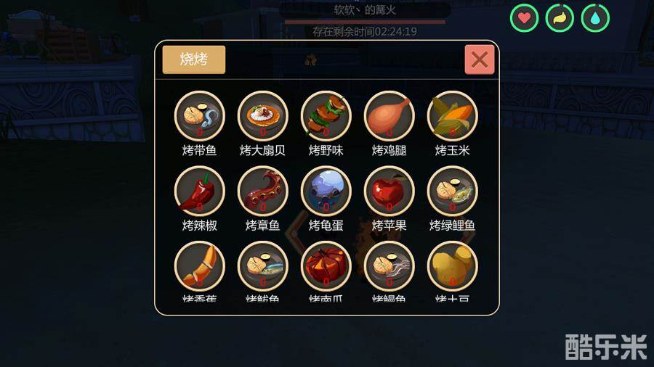Select the roasted pumpkin icon
This screenshot has height=367, width=654.
click(x=326, y=266)
